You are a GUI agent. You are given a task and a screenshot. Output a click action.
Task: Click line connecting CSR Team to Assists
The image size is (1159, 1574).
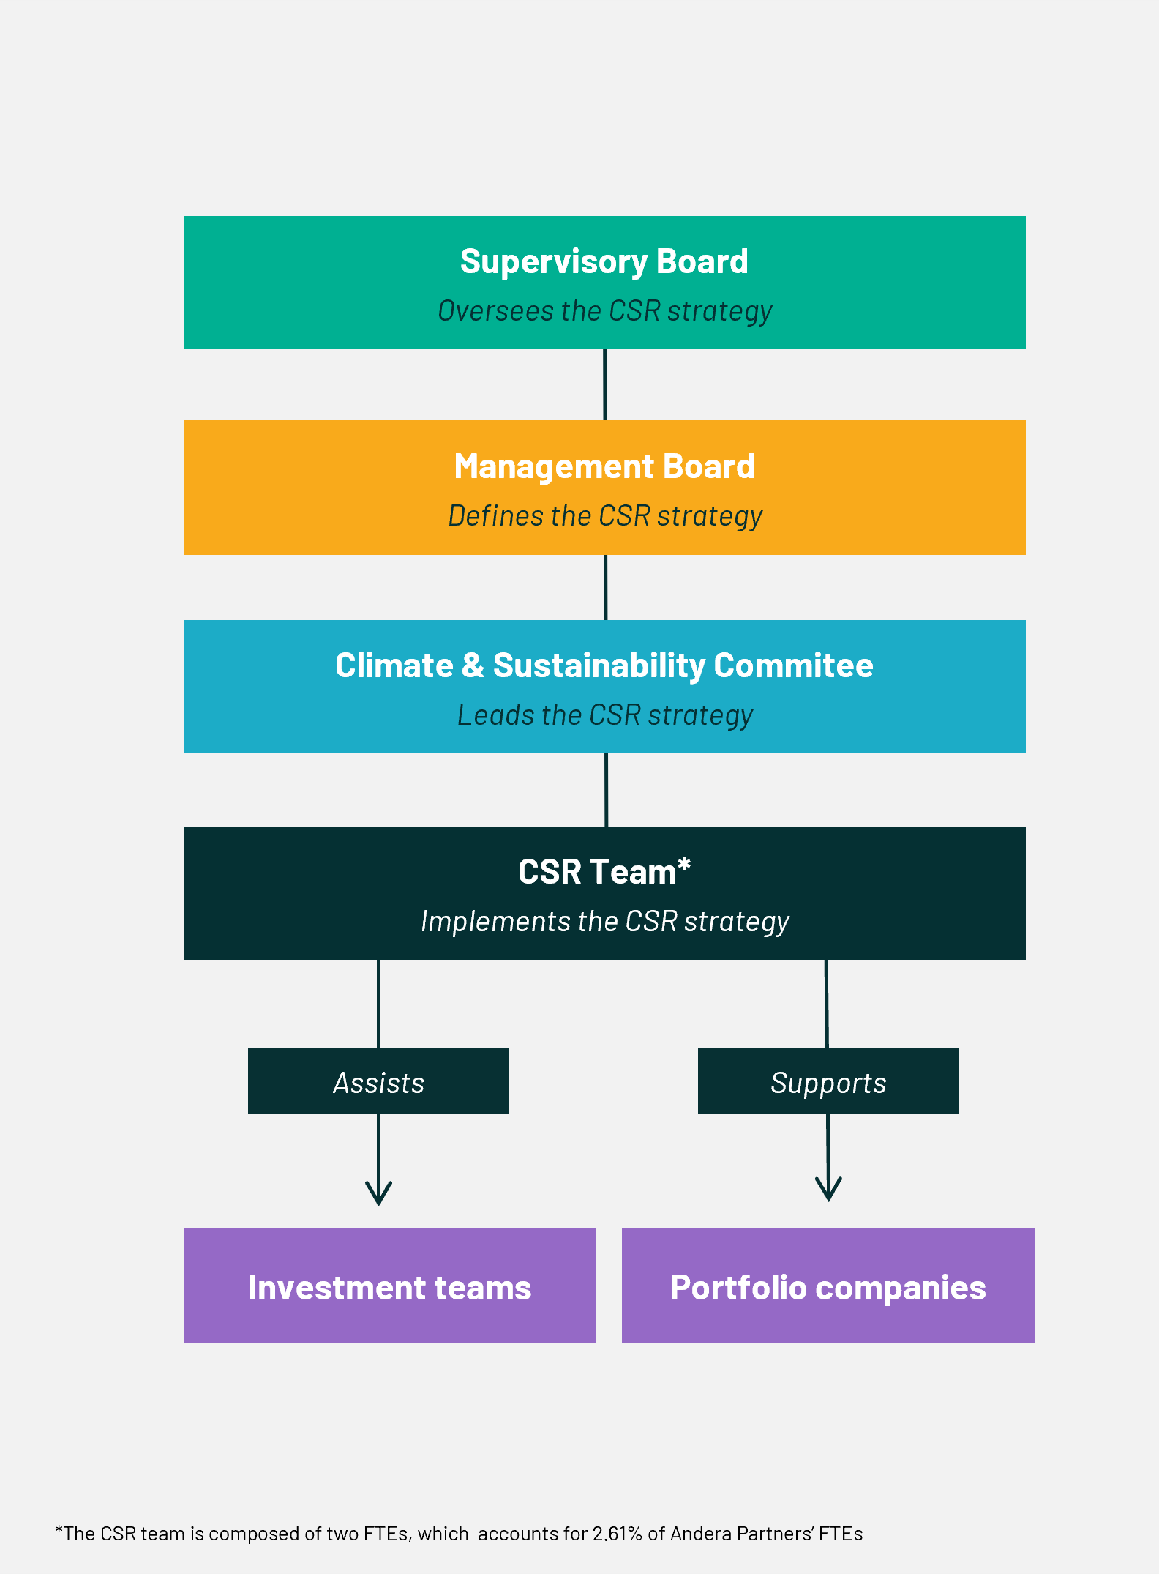pos(378,1004)
